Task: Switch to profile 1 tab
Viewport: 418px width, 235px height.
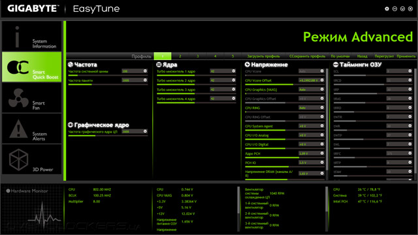Action: click(163, 56)
